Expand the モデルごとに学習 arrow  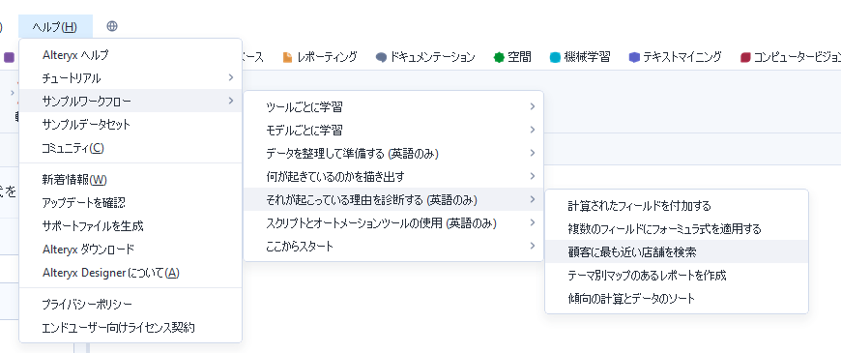(x=532, y=130)
